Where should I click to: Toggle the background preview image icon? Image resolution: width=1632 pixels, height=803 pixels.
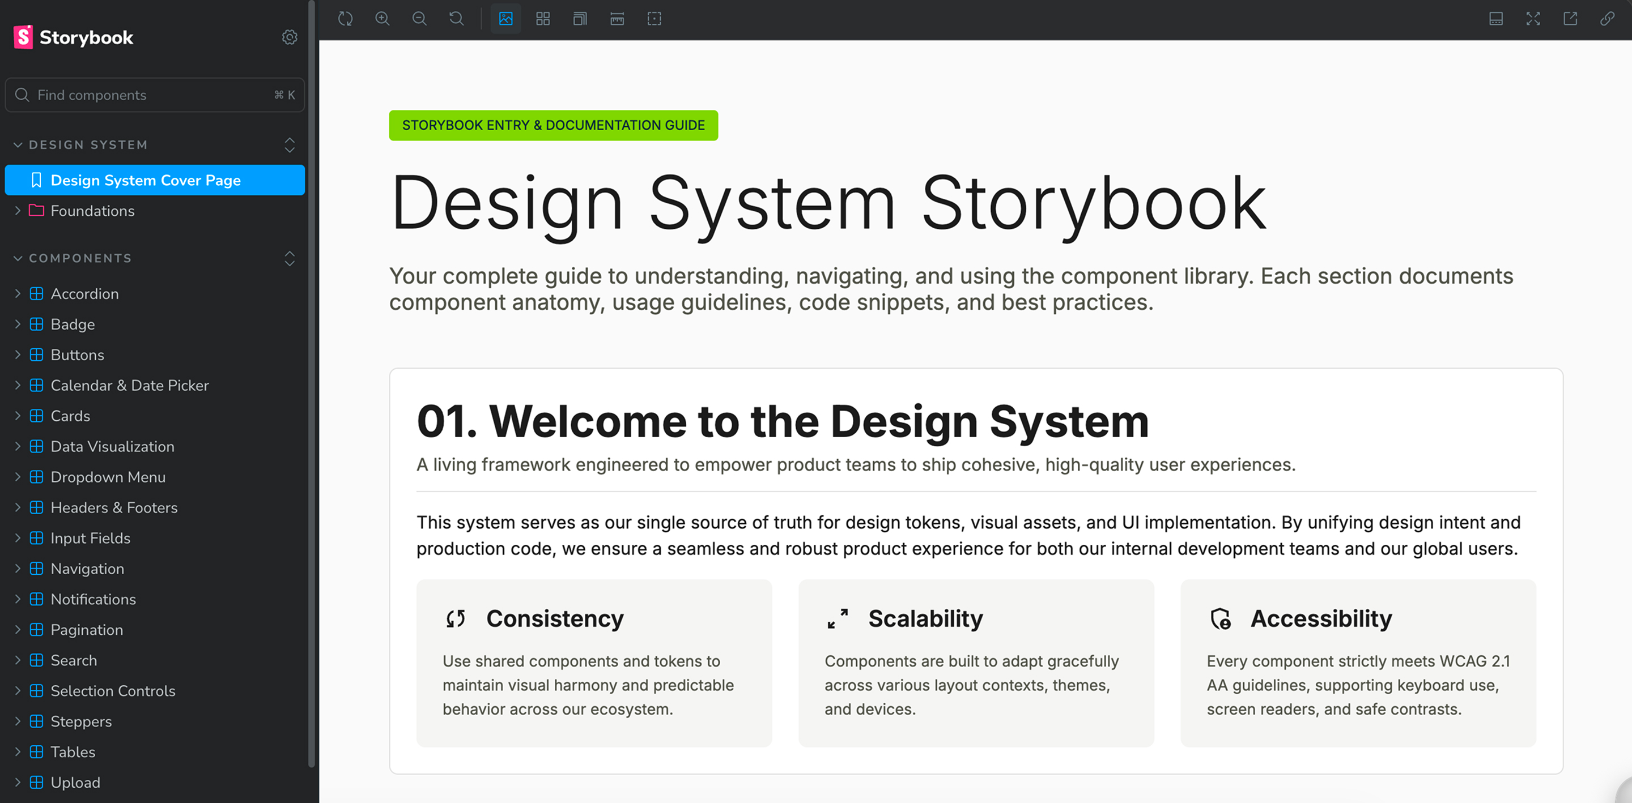coord(505,18)
